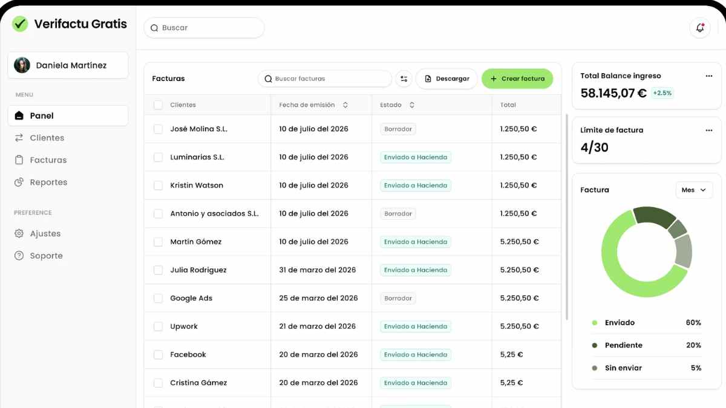Sort by Fecha de emisión column arrows
Screen dimensions: 726x408
pyautogui.click(x=345, y=105)
